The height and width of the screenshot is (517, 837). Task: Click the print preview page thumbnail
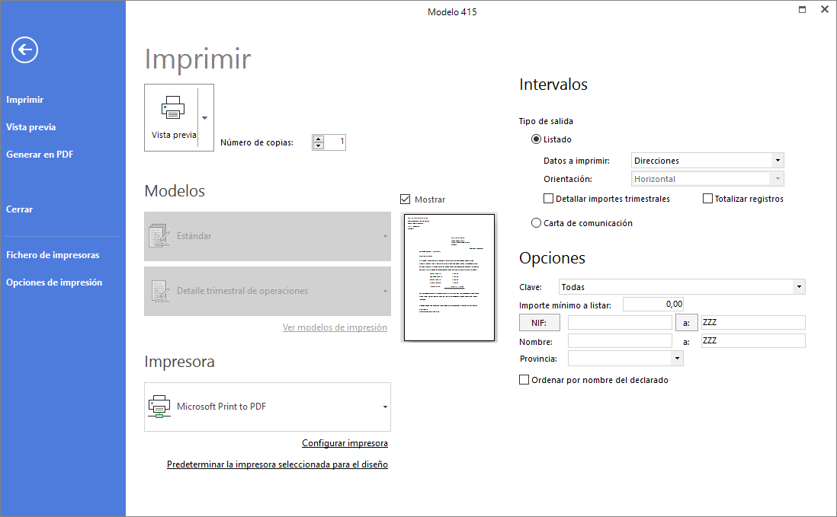(449, 277)
